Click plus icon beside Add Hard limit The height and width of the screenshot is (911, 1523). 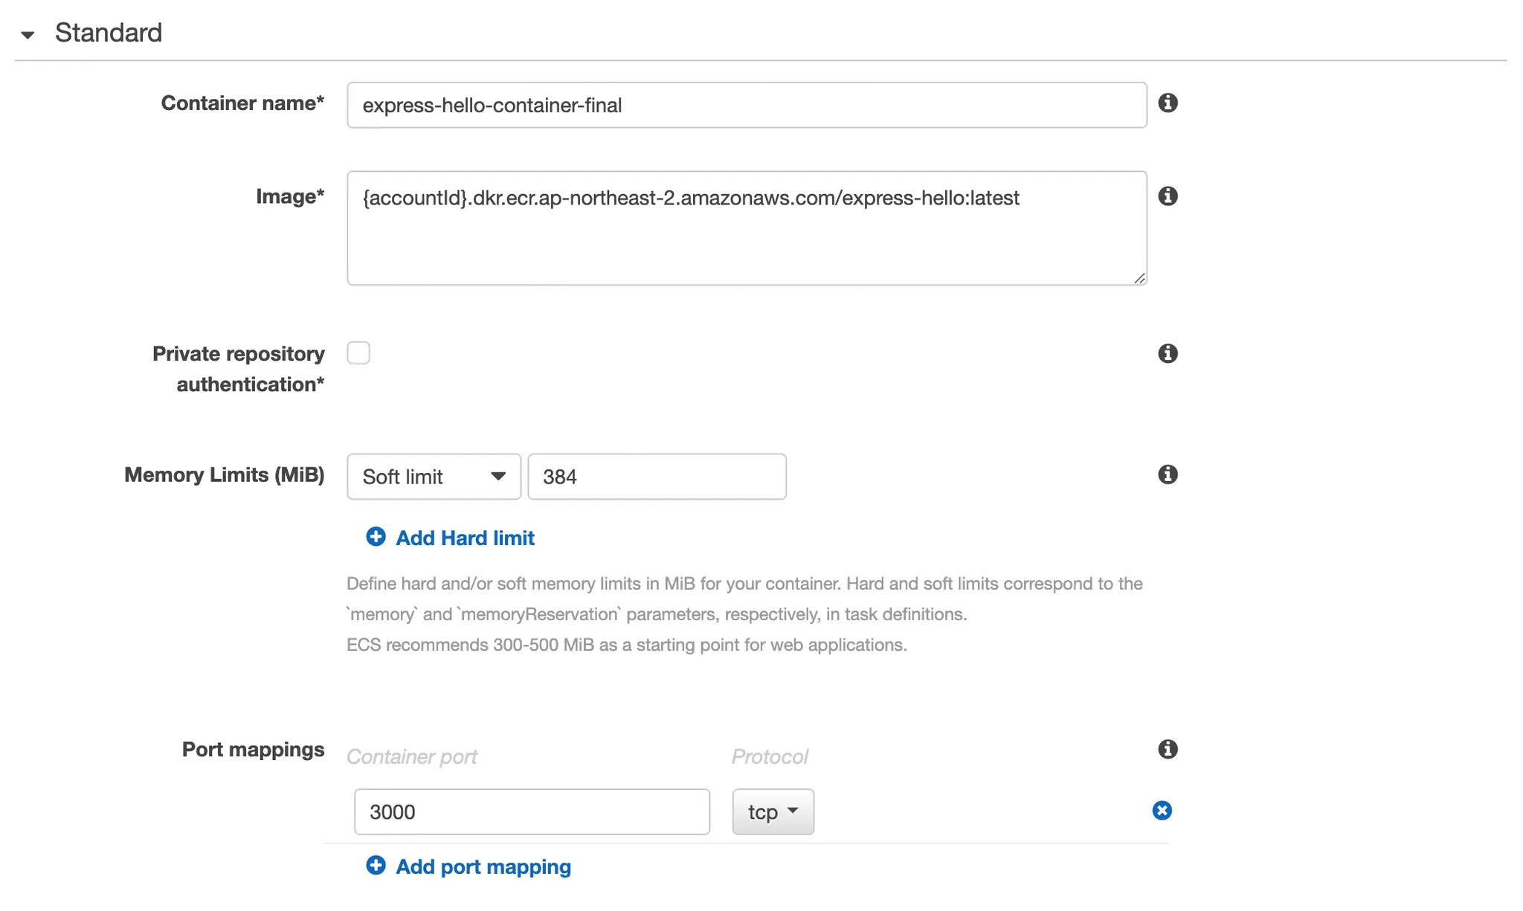point(376,537)
